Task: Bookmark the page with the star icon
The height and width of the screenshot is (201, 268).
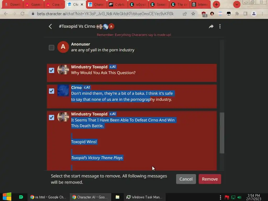Action: 193,14
